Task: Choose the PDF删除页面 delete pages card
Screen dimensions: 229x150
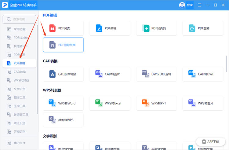Action: (63, 45)
